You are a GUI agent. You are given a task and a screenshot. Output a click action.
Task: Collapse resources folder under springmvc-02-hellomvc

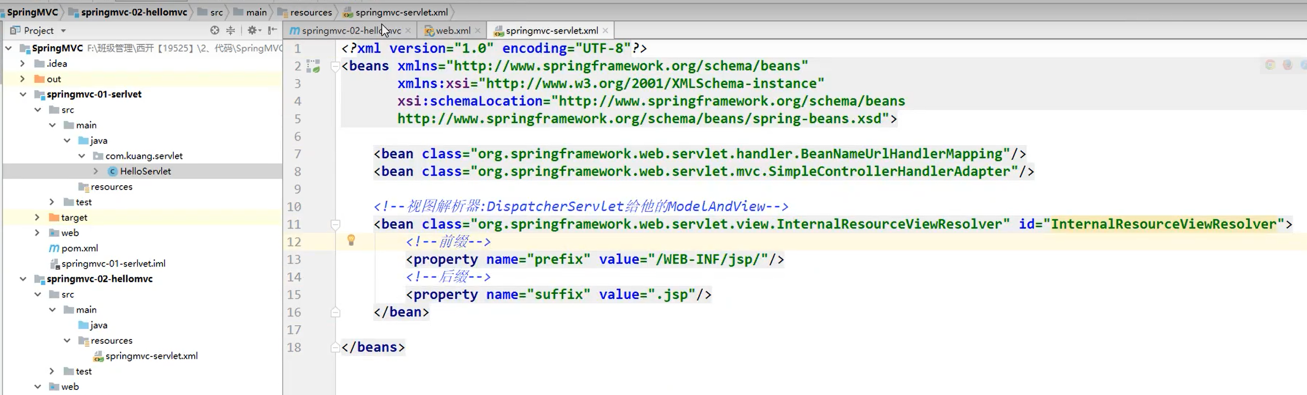pos(67,341)
